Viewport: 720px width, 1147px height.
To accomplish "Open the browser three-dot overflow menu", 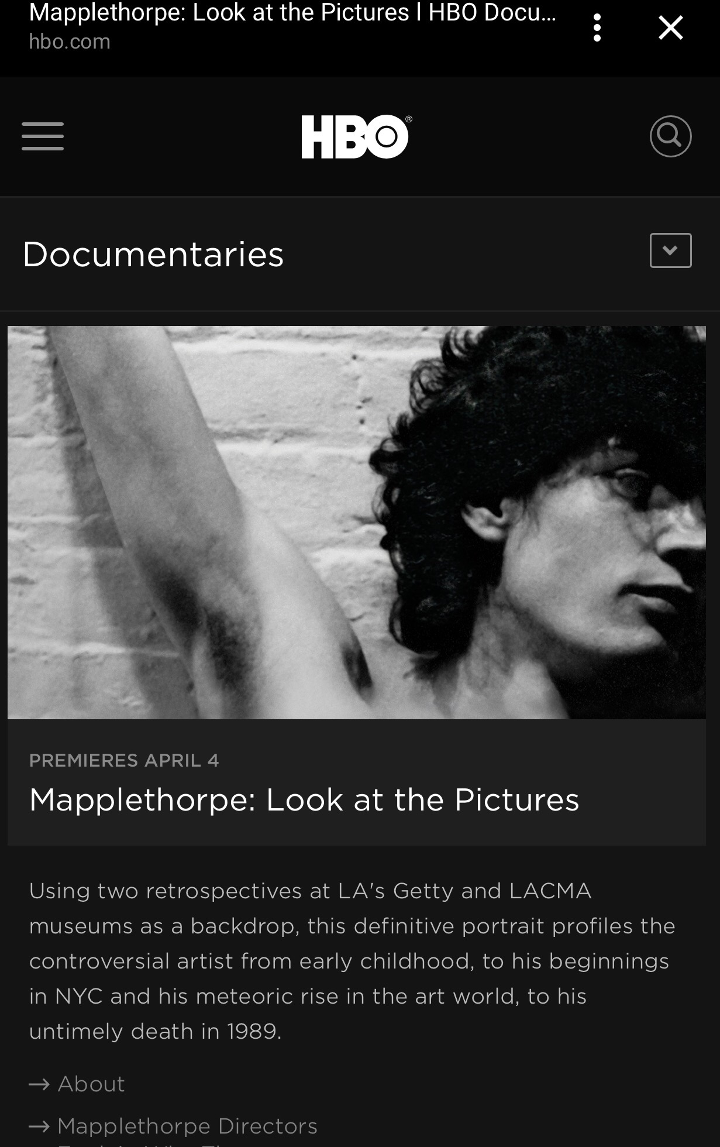I will [x=597, y=28].
